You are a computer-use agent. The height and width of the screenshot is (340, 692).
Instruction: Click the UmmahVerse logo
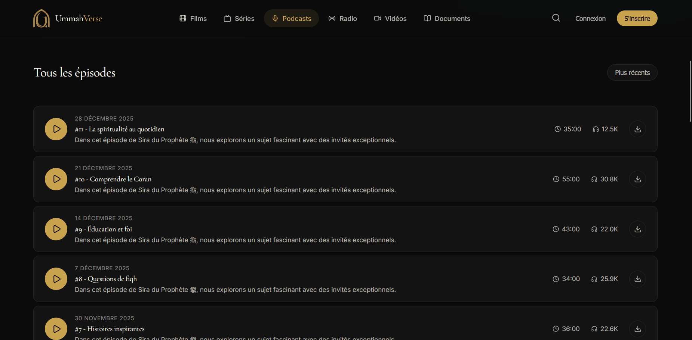[68, 18]
